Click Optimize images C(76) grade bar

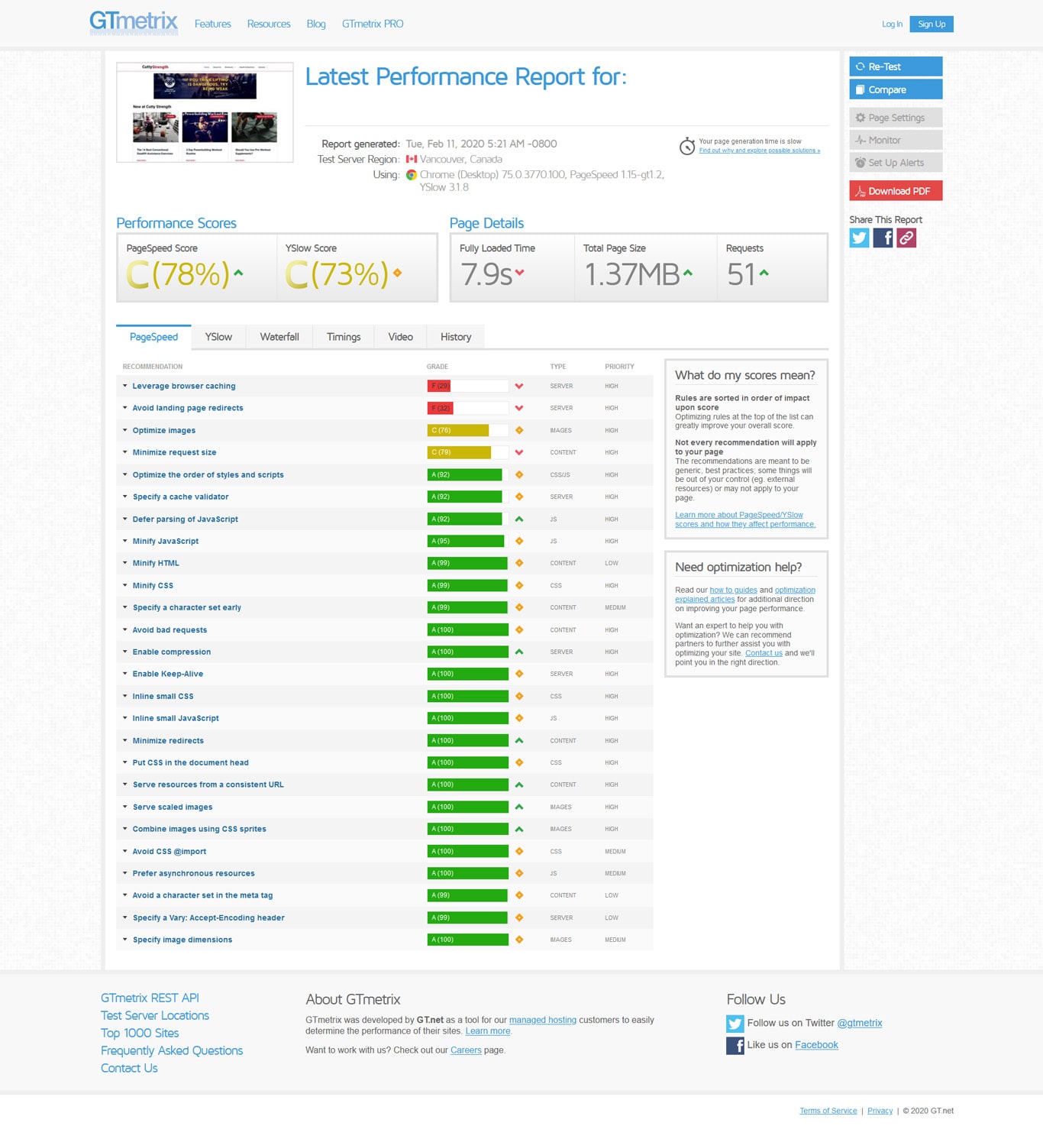point(468,430)
